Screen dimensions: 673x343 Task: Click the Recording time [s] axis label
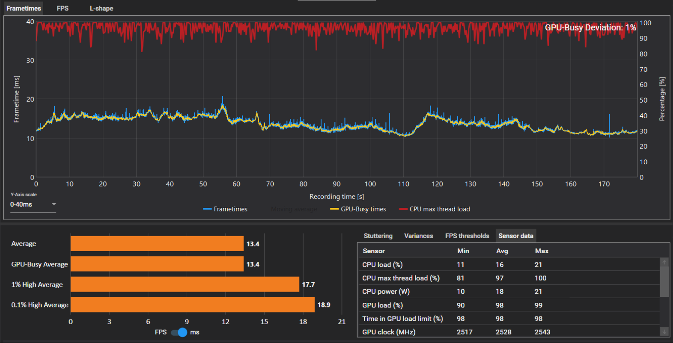click(337, 196)
